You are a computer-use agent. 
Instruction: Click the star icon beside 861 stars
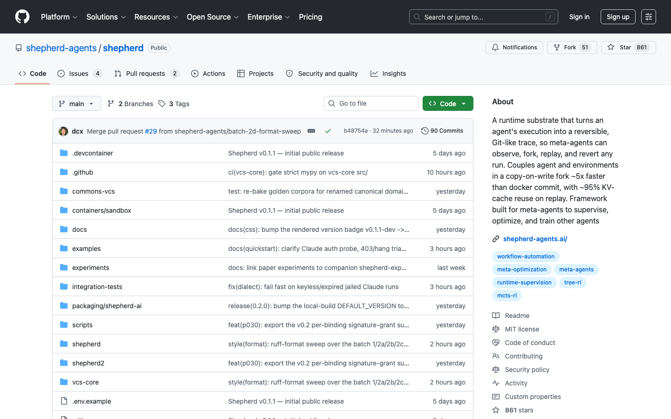point(496,410)
